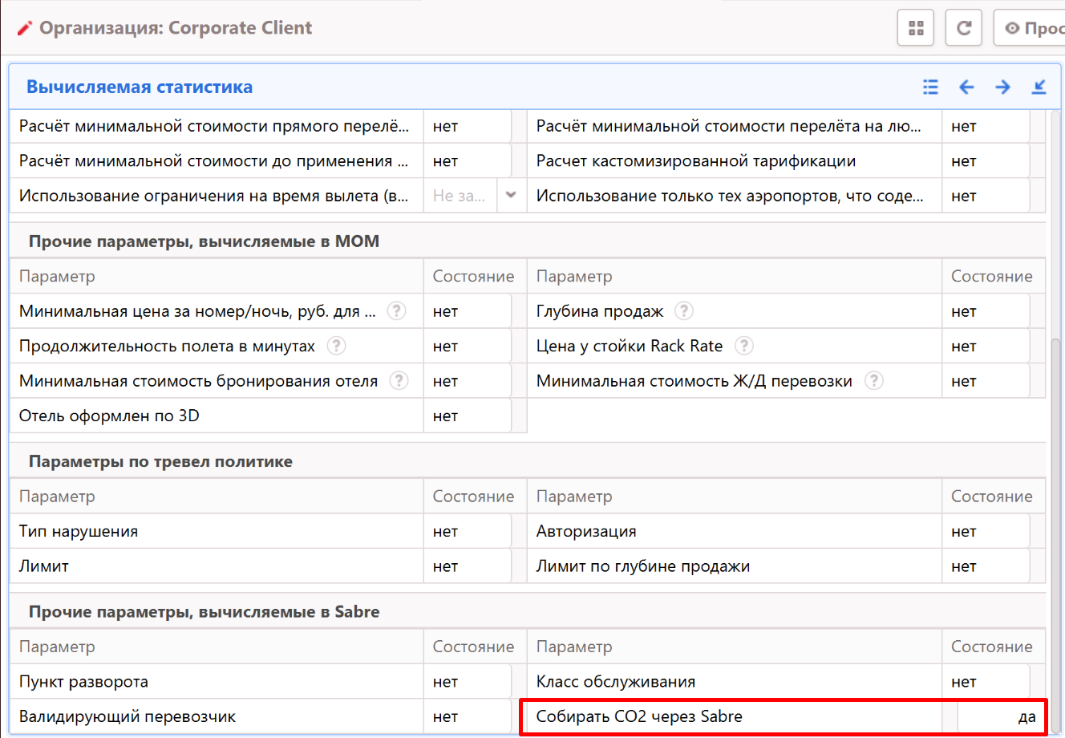
Task: Open help icon next to Глубина продаж
Action: (x=683, y=311)
